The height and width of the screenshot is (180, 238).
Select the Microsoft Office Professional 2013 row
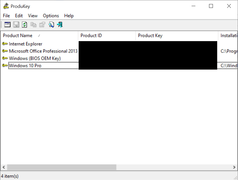click(119, 51)
